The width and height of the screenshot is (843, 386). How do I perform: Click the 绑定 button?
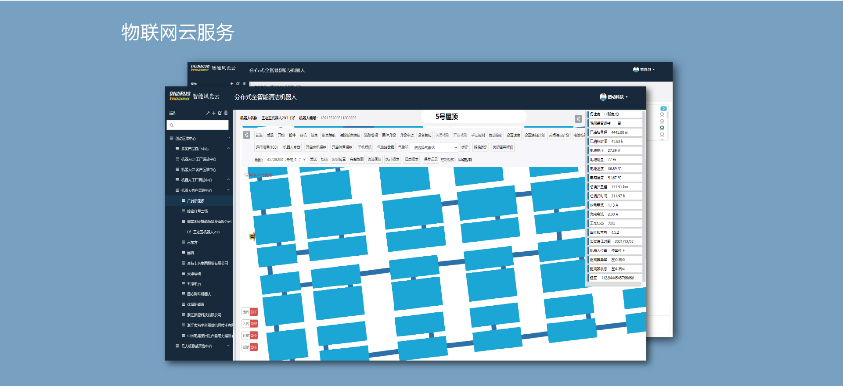(x=465, y=147)
